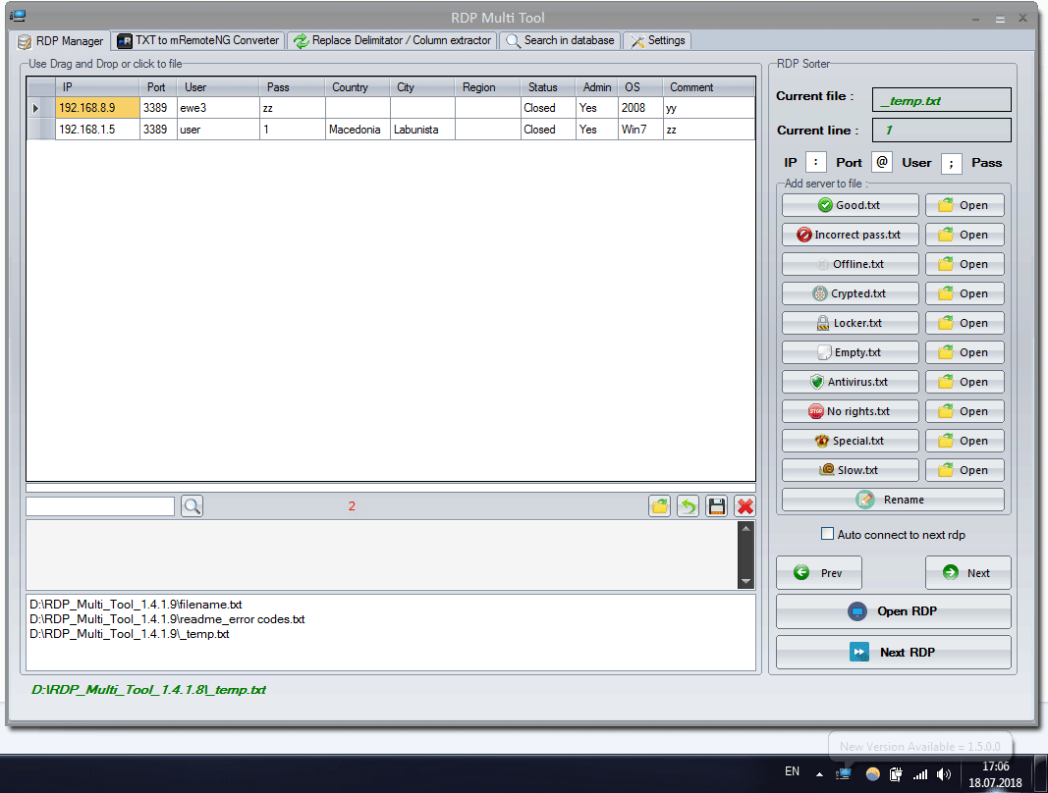Open the Antivirus.txt file
Viewport: 1048px width, 793px height.
coord(965,382)
